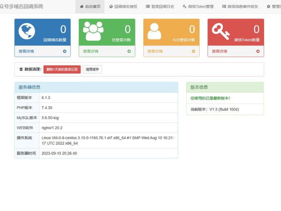Click the 0 count on 回调域名数量 card
Viewport: 281px width, 211px height.
pos(63,29)
